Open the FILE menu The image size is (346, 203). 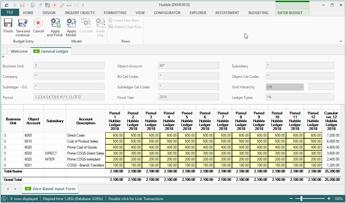click(x=10, y=13)
